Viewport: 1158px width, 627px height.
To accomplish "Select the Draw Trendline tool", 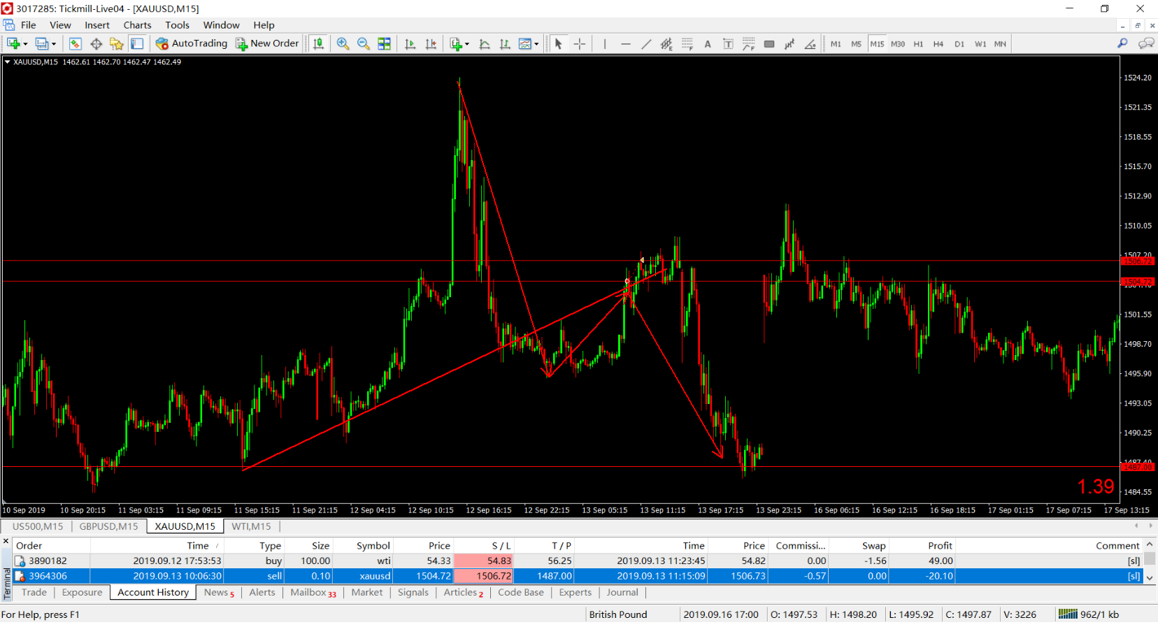I will tap(646, 43).
